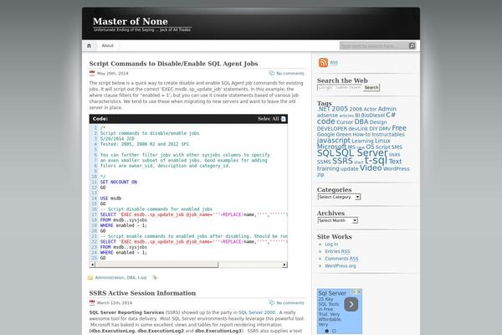This screenshot has width=502, height=335.
Task: Click the folder category icon below the code
Action: [90, 277]
